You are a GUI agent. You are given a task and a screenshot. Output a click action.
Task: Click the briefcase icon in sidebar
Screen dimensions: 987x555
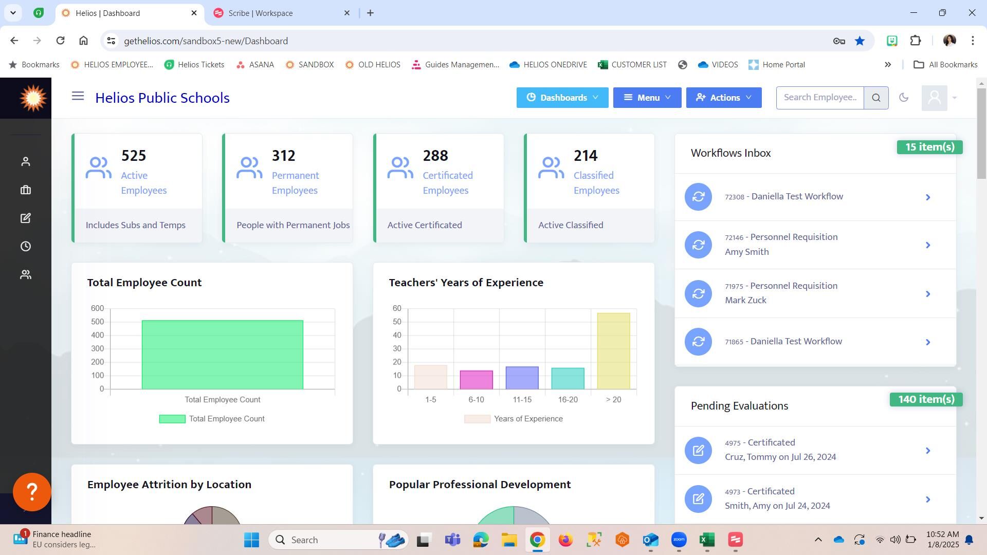pos(25,190)
